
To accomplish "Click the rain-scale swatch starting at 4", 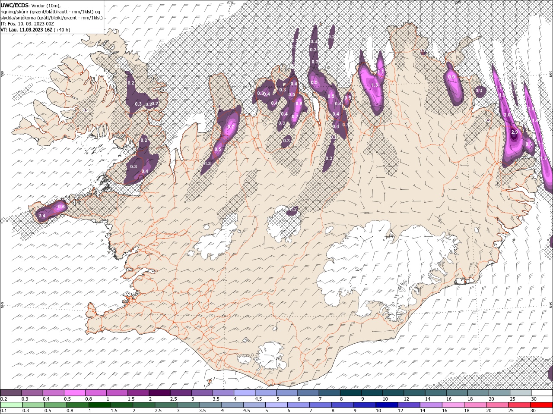I will click(232, 405).
